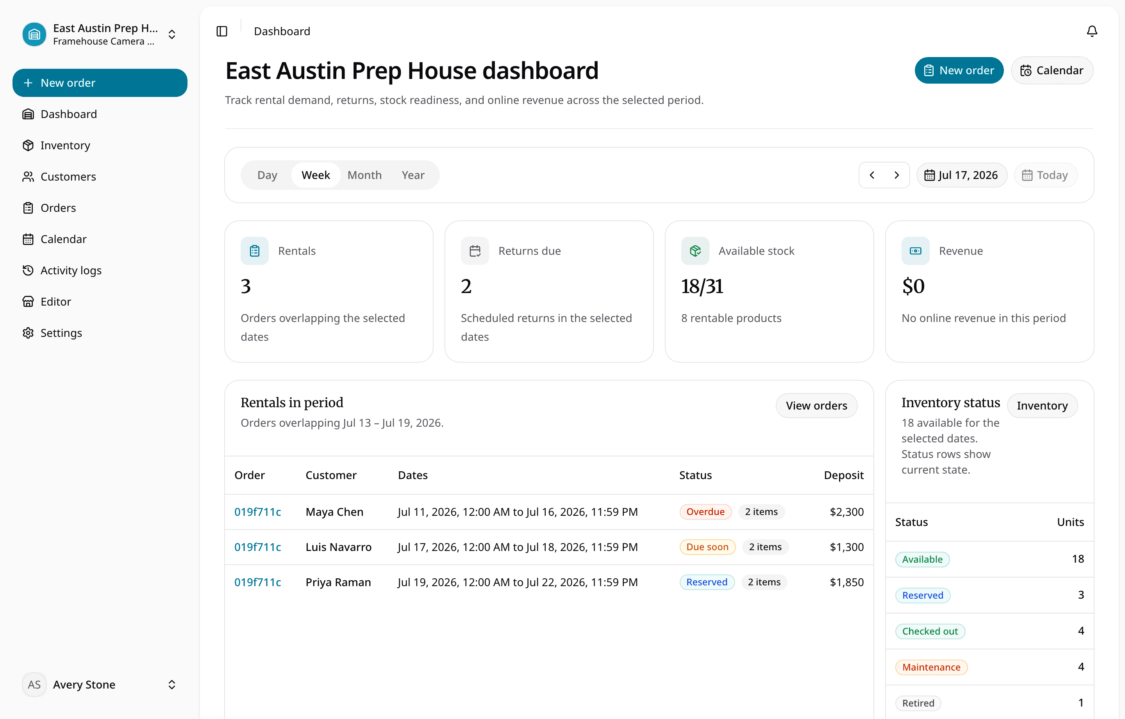Image resolution: width=1125 pixels, height=719 pixels.
Task: Open Editor in the sidebar
Action: coord(100,302)
